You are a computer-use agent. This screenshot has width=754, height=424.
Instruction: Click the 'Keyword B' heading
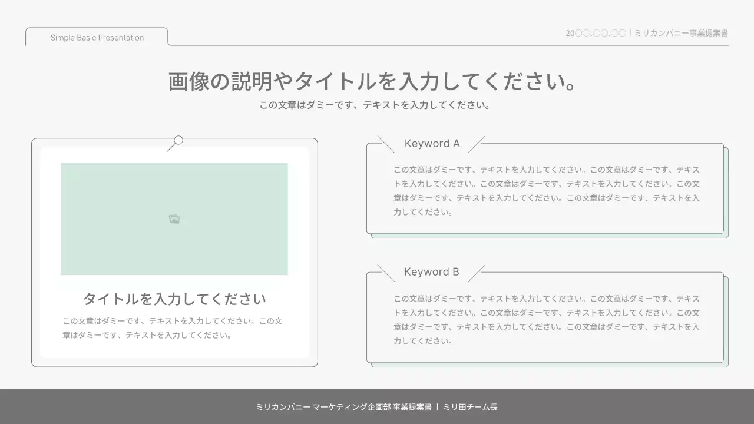(432, 271)
